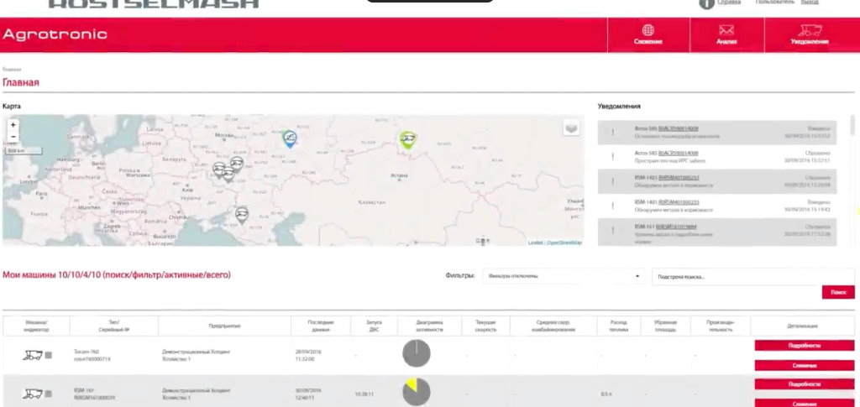Viewport: 860px width, 407px height.
Task: Click the Тип/Серийный № column header
Action: click(114, 326)
